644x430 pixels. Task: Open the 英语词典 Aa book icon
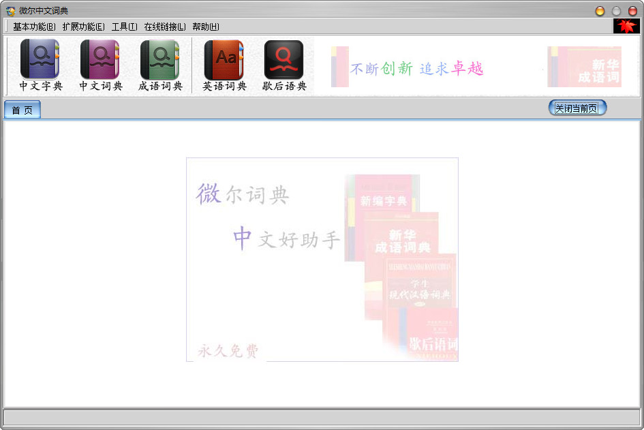(x=224, y=65)
